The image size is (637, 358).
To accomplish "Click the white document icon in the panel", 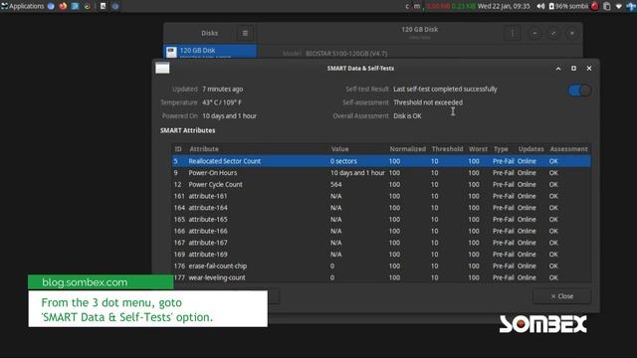I will tap(104, 6).
